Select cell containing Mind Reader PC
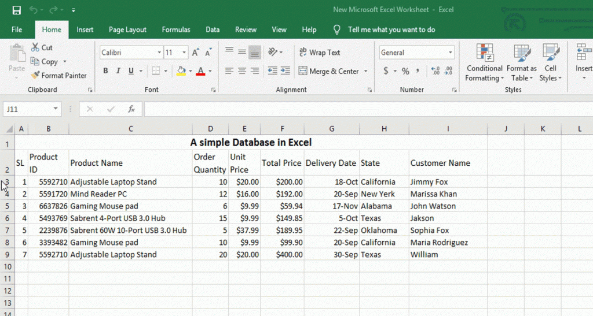The image size is (593, 316). pos(130,194)
